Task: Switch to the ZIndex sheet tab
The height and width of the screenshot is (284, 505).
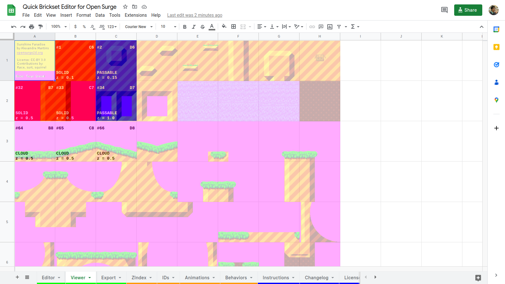Action: click(x=142, y=278)
